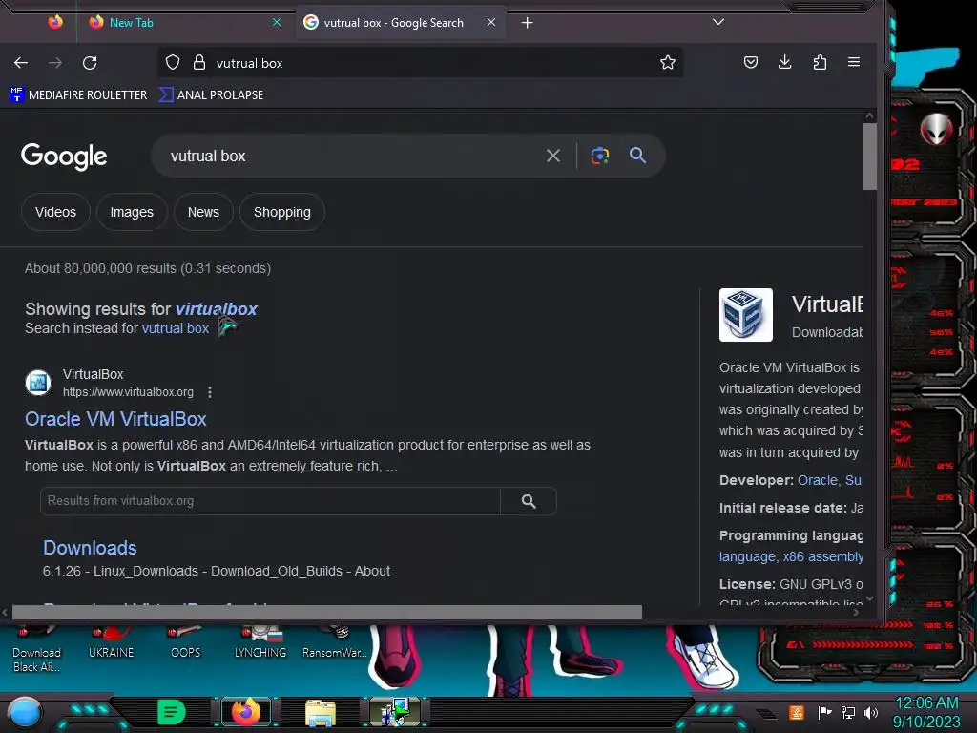Viewport: 977px width, 733px height.
Task: Close the Google Search tab
Action: 491,22
